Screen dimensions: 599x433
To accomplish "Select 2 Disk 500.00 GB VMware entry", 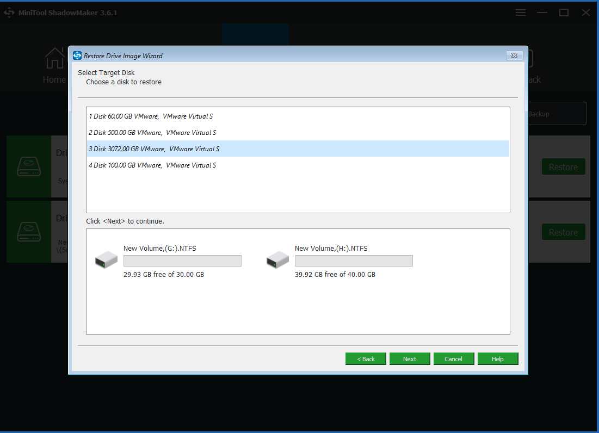I will pyautogui.click(x=298, y=133).
